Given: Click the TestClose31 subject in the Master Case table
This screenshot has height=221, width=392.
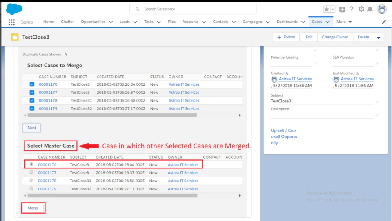Looking at the screenshot, I should point(80,181).
